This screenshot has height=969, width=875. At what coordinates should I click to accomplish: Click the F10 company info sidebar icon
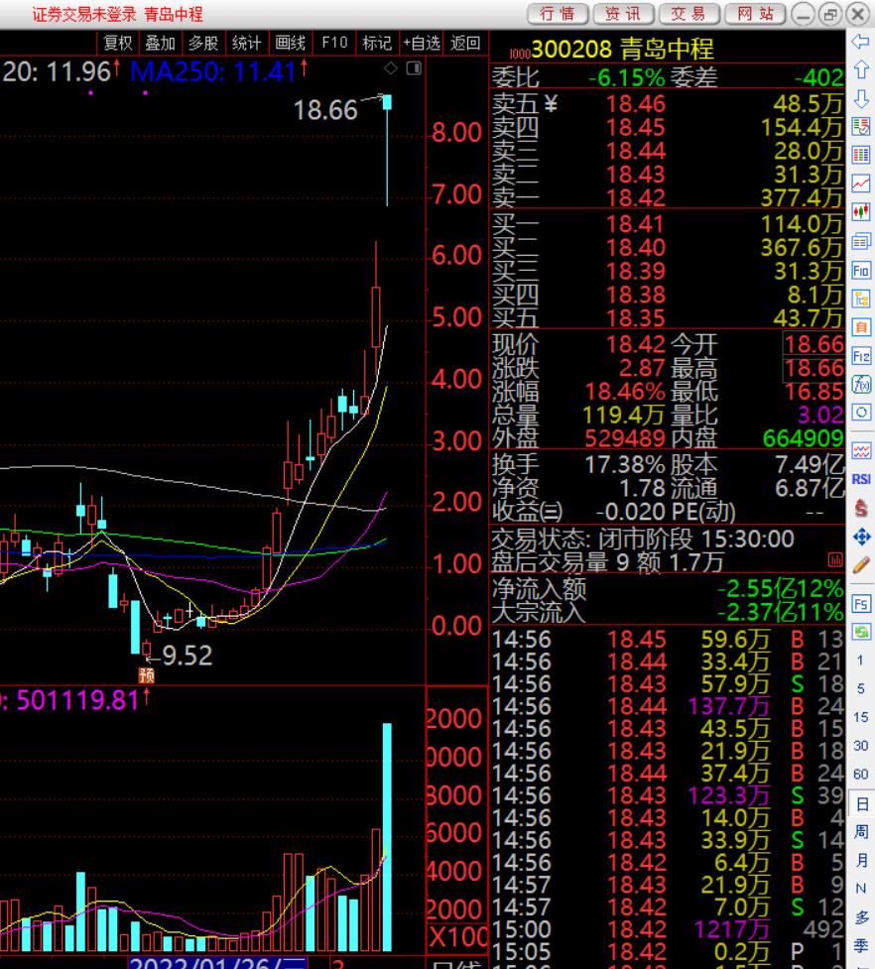pyautogui.click(x=861, y=270)
